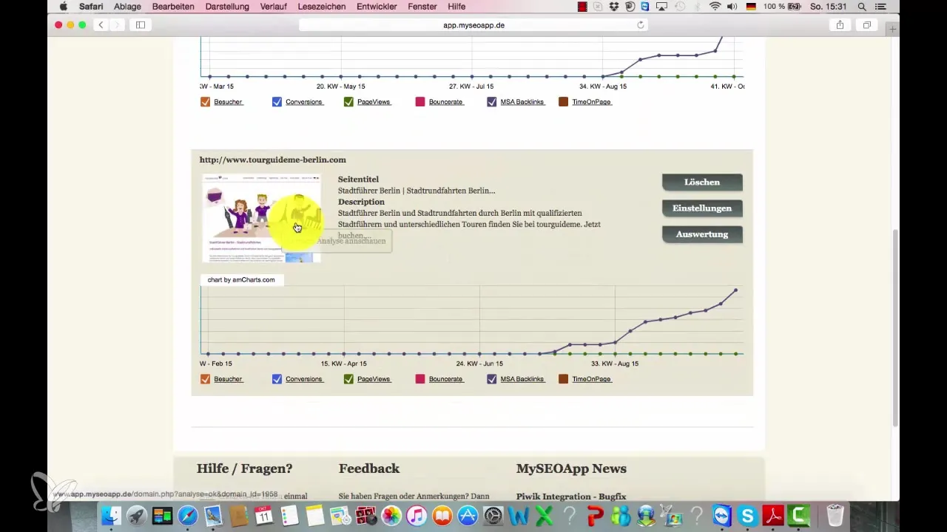Open Safari share button
The image size is (947, 532).
[x=840, y=25]
